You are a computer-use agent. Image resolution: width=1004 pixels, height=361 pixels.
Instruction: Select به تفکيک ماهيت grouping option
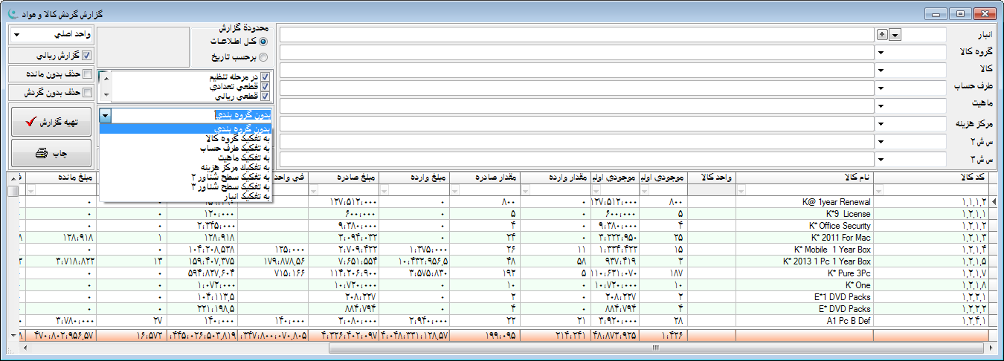tap(243, 157)
